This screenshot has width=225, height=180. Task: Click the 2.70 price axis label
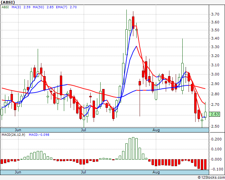point(215,105)
